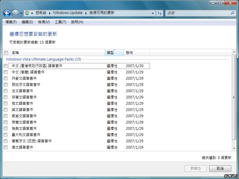This screenshot has height=179, width=239.
Task: Sort by 名稱 column header
Action: pyautogui.click(x=58, y=53)
